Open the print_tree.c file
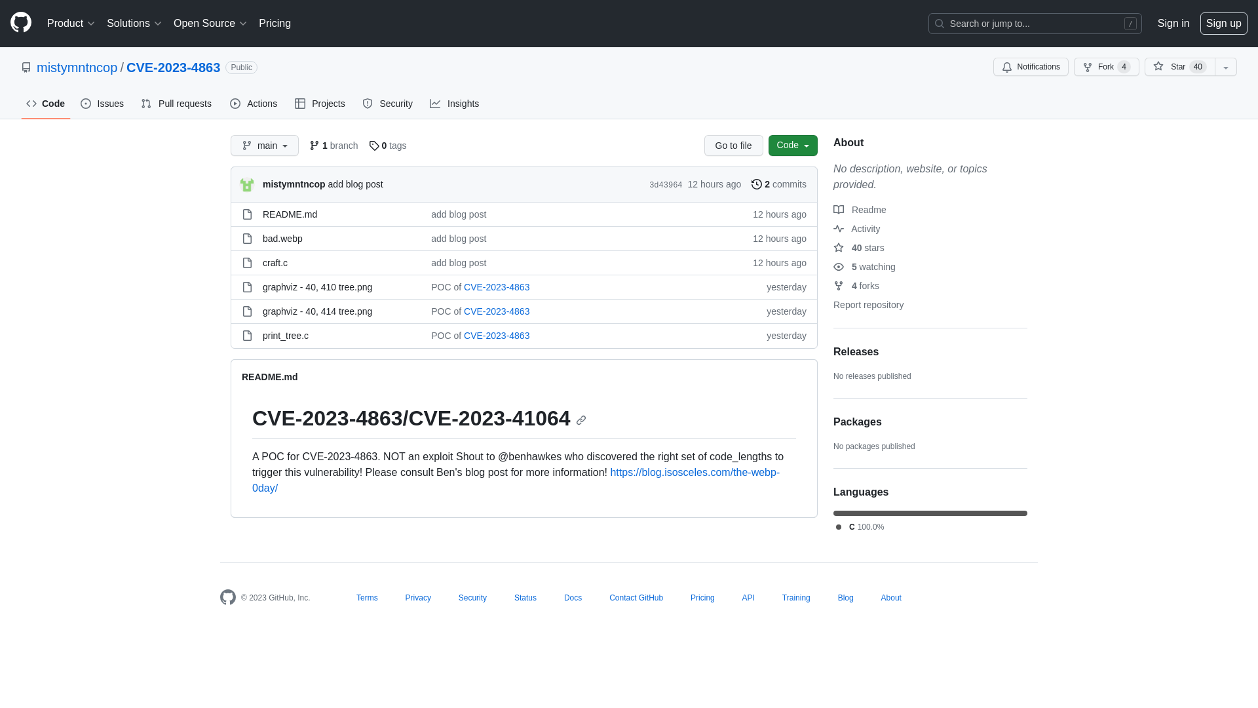1258x708 pixels. 286,336
